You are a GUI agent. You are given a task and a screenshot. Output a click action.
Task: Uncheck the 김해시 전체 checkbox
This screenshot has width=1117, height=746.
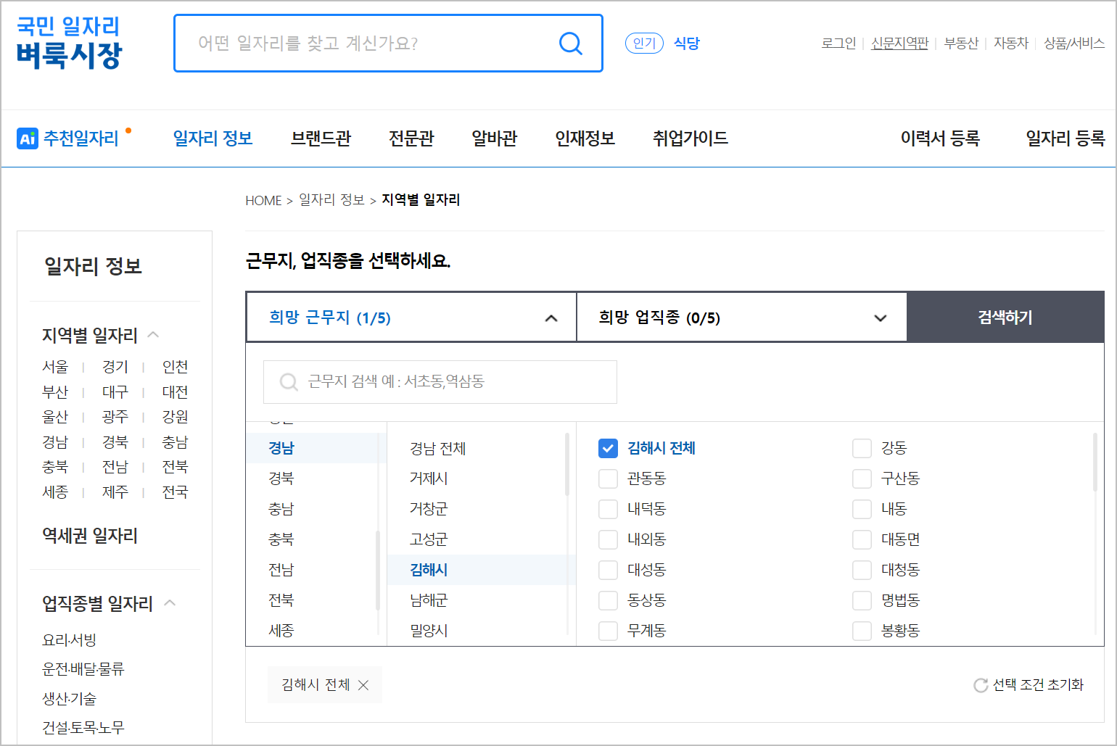608,448
